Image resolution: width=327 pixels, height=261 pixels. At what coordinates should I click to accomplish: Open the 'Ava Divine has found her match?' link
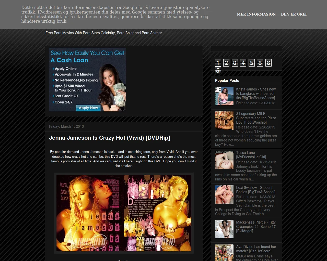pyautogui.click(x=256, y=249)
